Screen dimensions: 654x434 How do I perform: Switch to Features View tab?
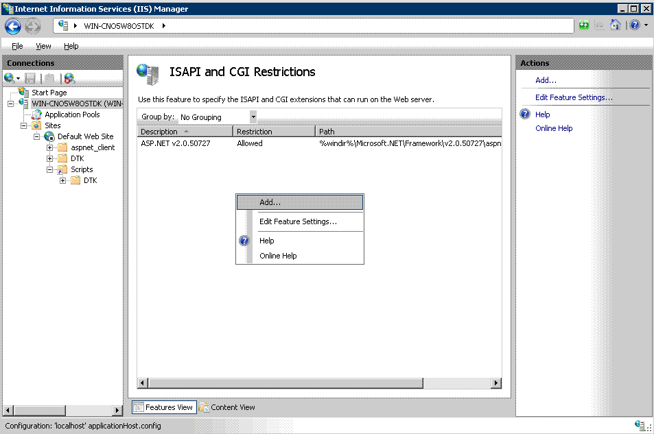tap(164, 407)
